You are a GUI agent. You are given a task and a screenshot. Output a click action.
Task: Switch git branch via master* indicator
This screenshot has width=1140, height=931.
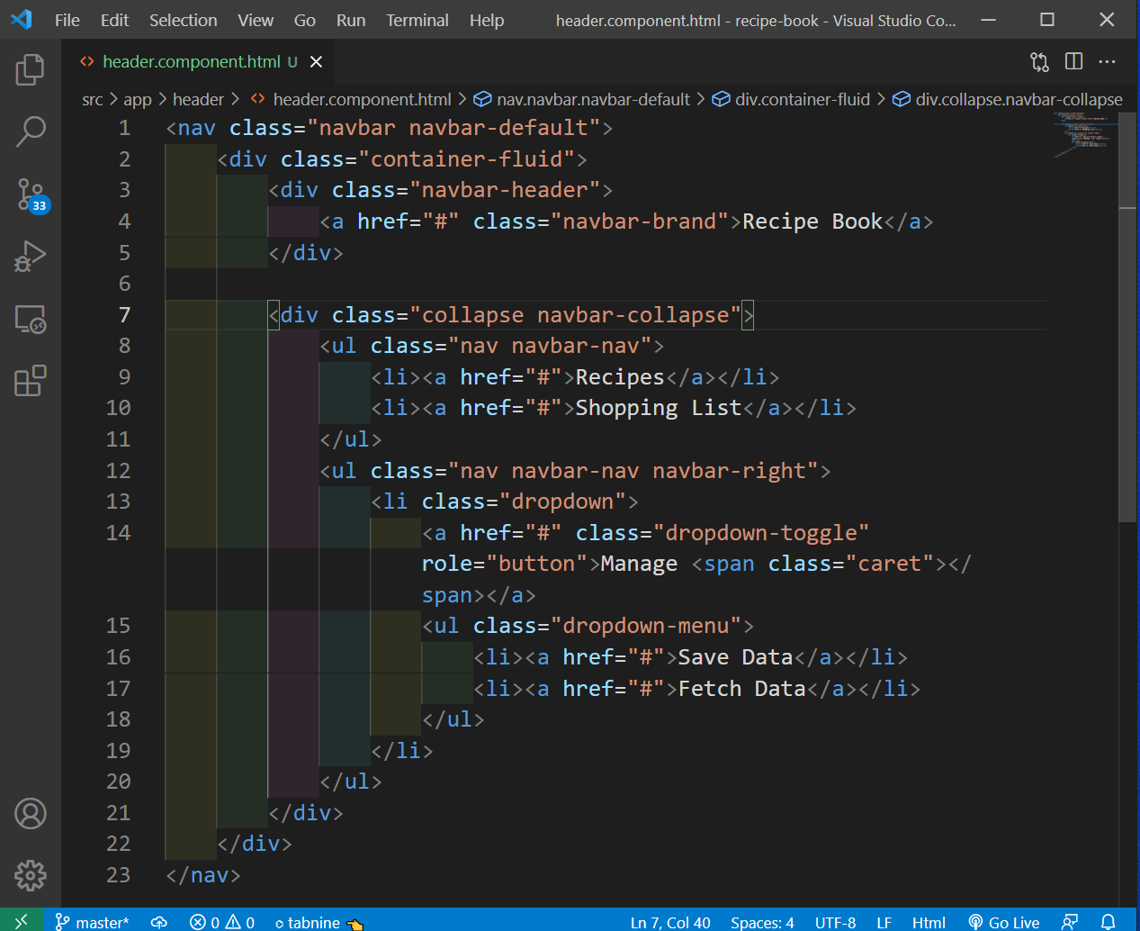[x=93, y=922]
